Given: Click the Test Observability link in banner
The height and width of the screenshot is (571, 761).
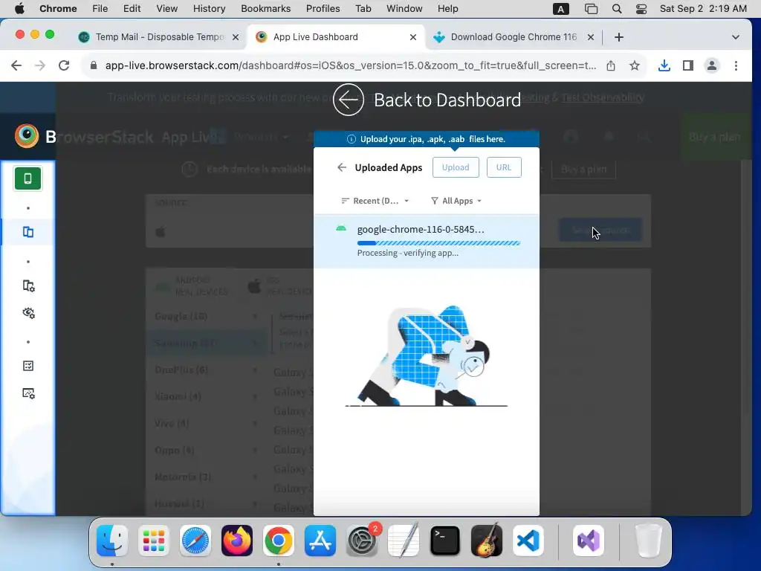Looking at the screenshot, I should coord(602,97).
